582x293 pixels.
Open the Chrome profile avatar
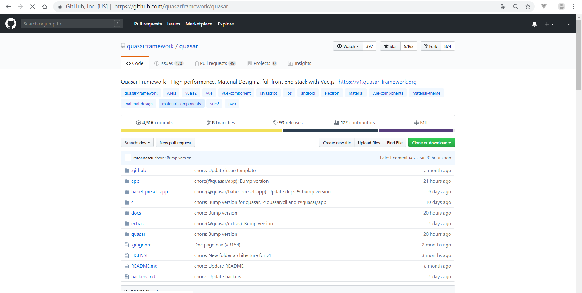coord(561,6)
